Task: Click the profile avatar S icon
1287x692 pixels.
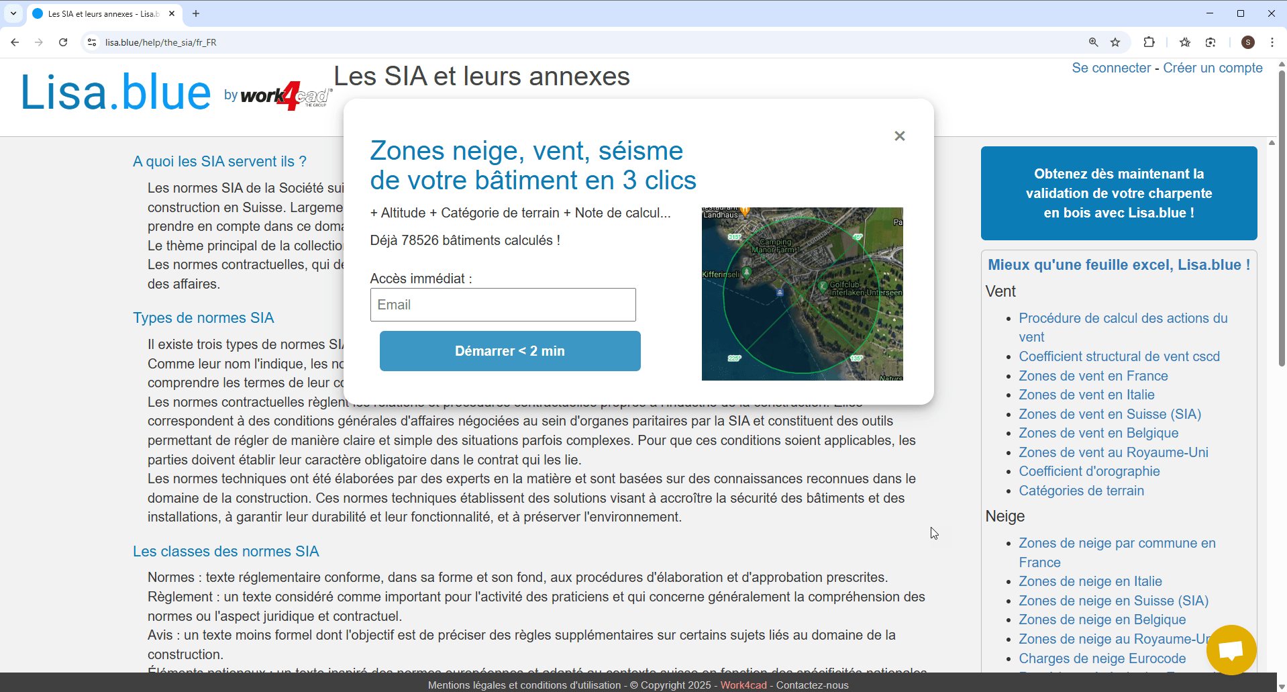Action: click(x=1248, y=42)
